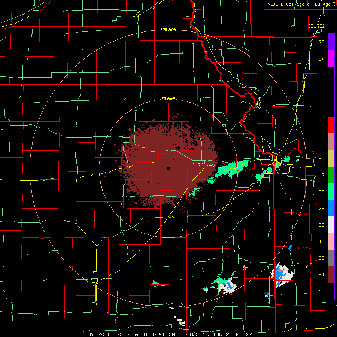Click the "RF" legend label
Viewport: 337px width, 337px height.
click(x=321, y=42)
